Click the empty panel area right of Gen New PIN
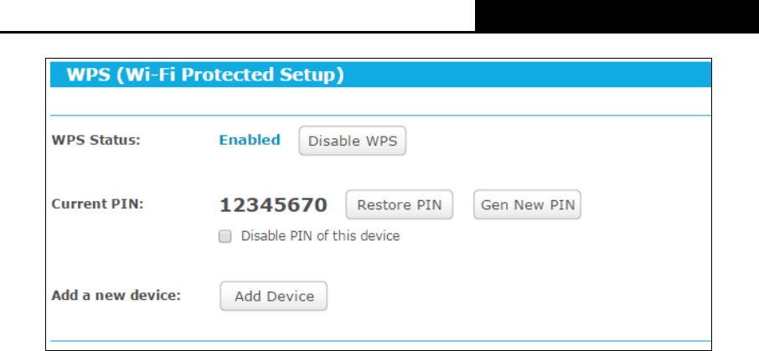The height and width of the screenshot is (351, 759). (x=646, y=204)
